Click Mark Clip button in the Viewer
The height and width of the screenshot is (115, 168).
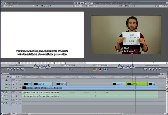pyautogui.click(x=11, y=69)
